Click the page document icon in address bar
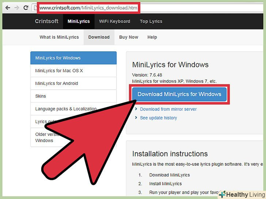The height and width of the screenshot is (199, 266). pos(35,8)
